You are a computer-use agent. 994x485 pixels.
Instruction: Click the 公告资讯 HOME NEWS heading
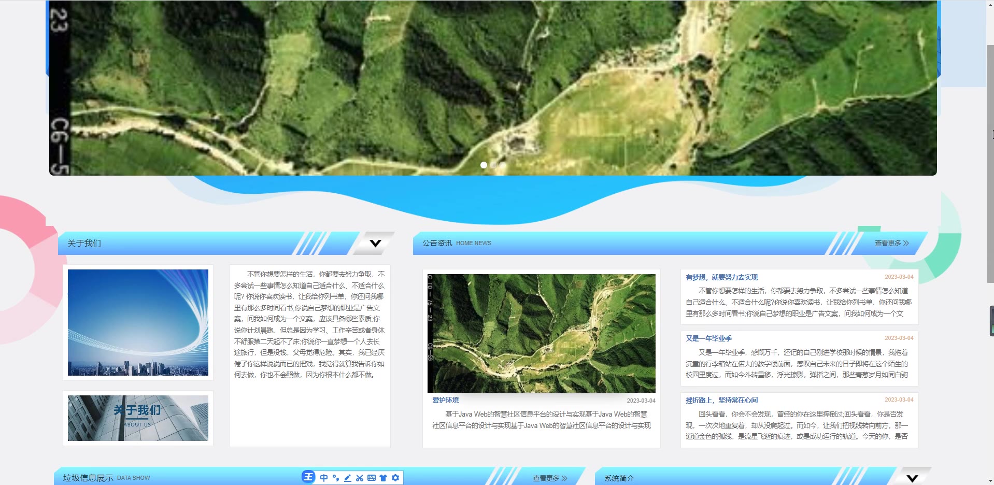(x=457, y=243)
